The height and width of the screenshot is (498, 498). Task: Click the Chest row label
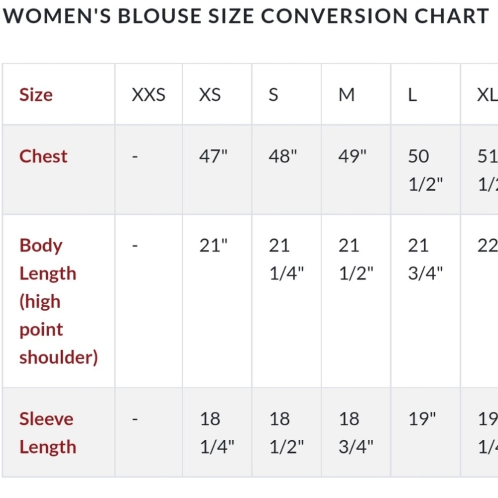tap(43, 156)
